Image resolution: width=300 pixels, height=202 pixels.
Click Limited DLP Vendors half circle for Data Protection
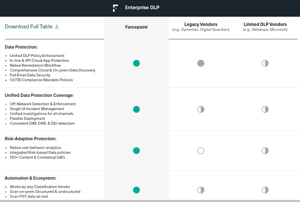click(x=265, y=63)
